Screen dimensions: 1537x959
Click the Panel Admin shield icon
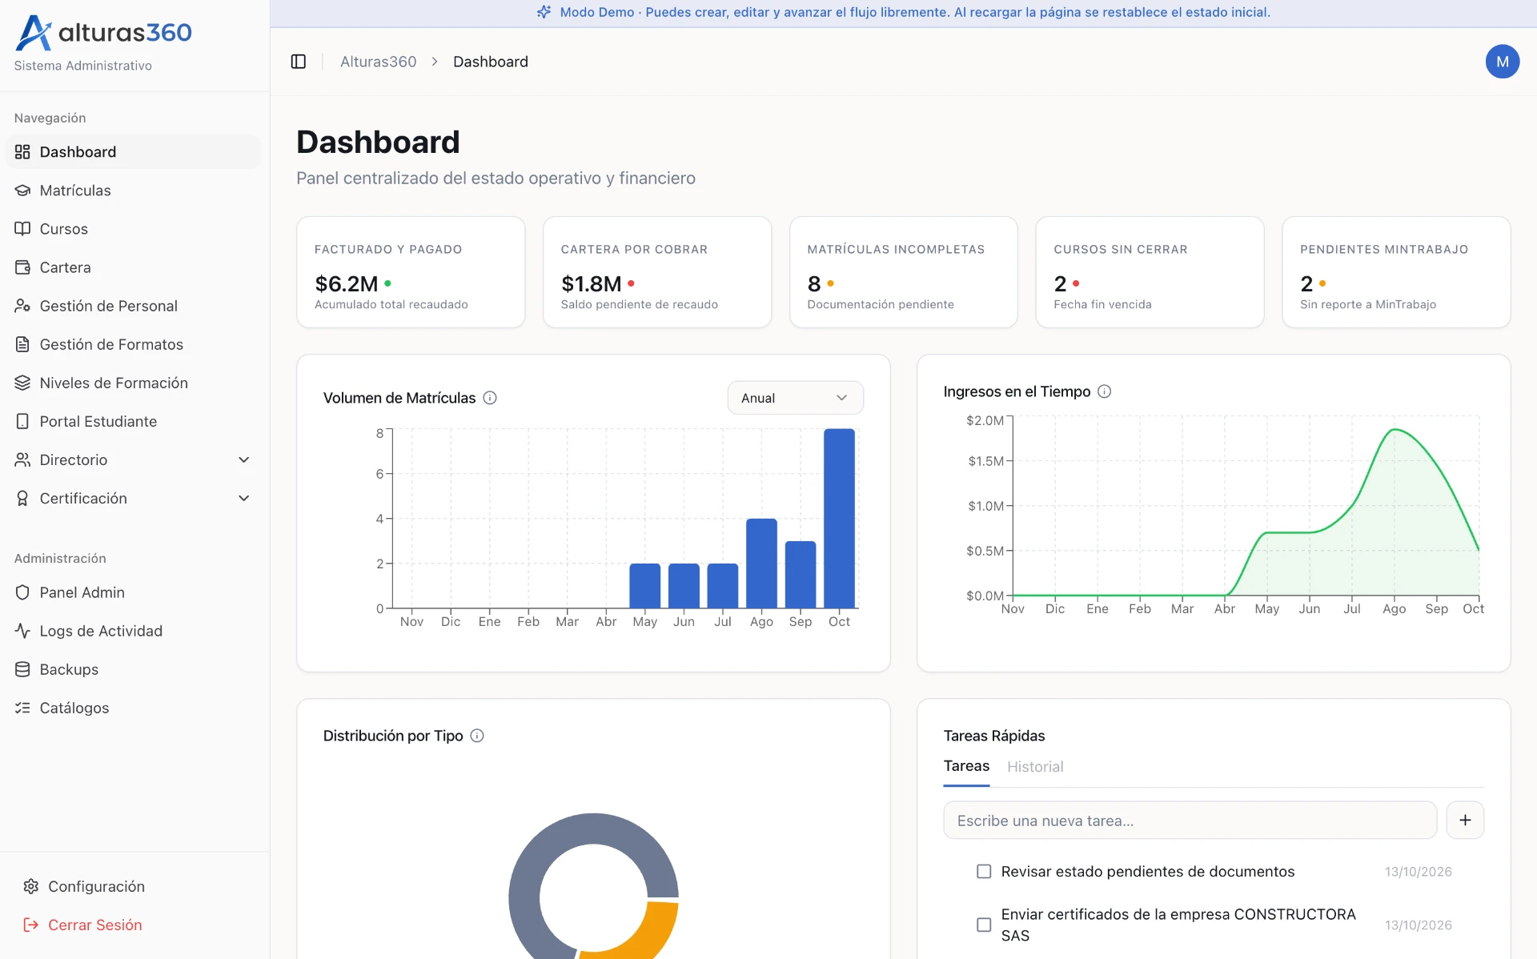click(x=22, y=592)
